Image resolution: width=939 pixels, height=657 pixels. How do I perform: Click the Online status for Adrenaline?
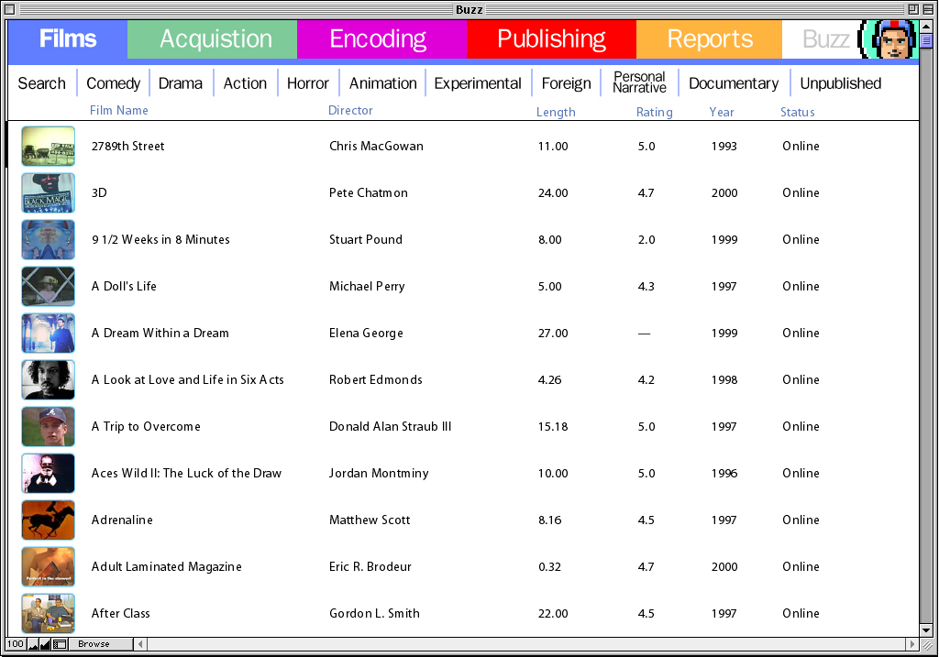click(x=801, y=520)
